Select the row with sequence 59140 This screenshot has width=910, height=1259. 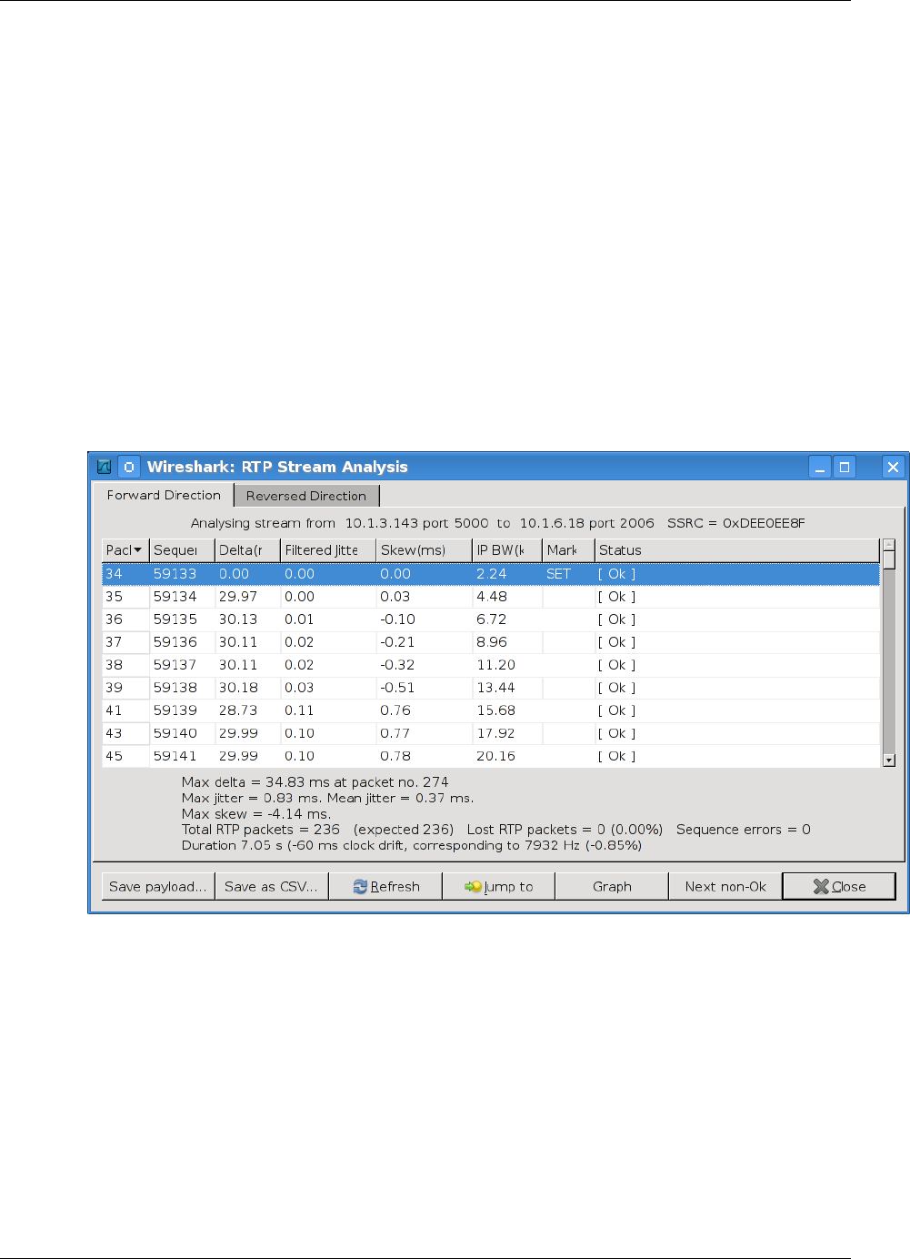(x=491, y=733)
